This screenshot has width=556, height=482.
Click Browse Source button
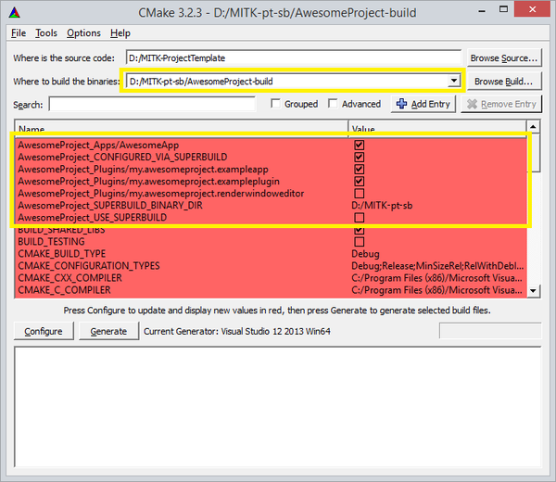[504, 57]
